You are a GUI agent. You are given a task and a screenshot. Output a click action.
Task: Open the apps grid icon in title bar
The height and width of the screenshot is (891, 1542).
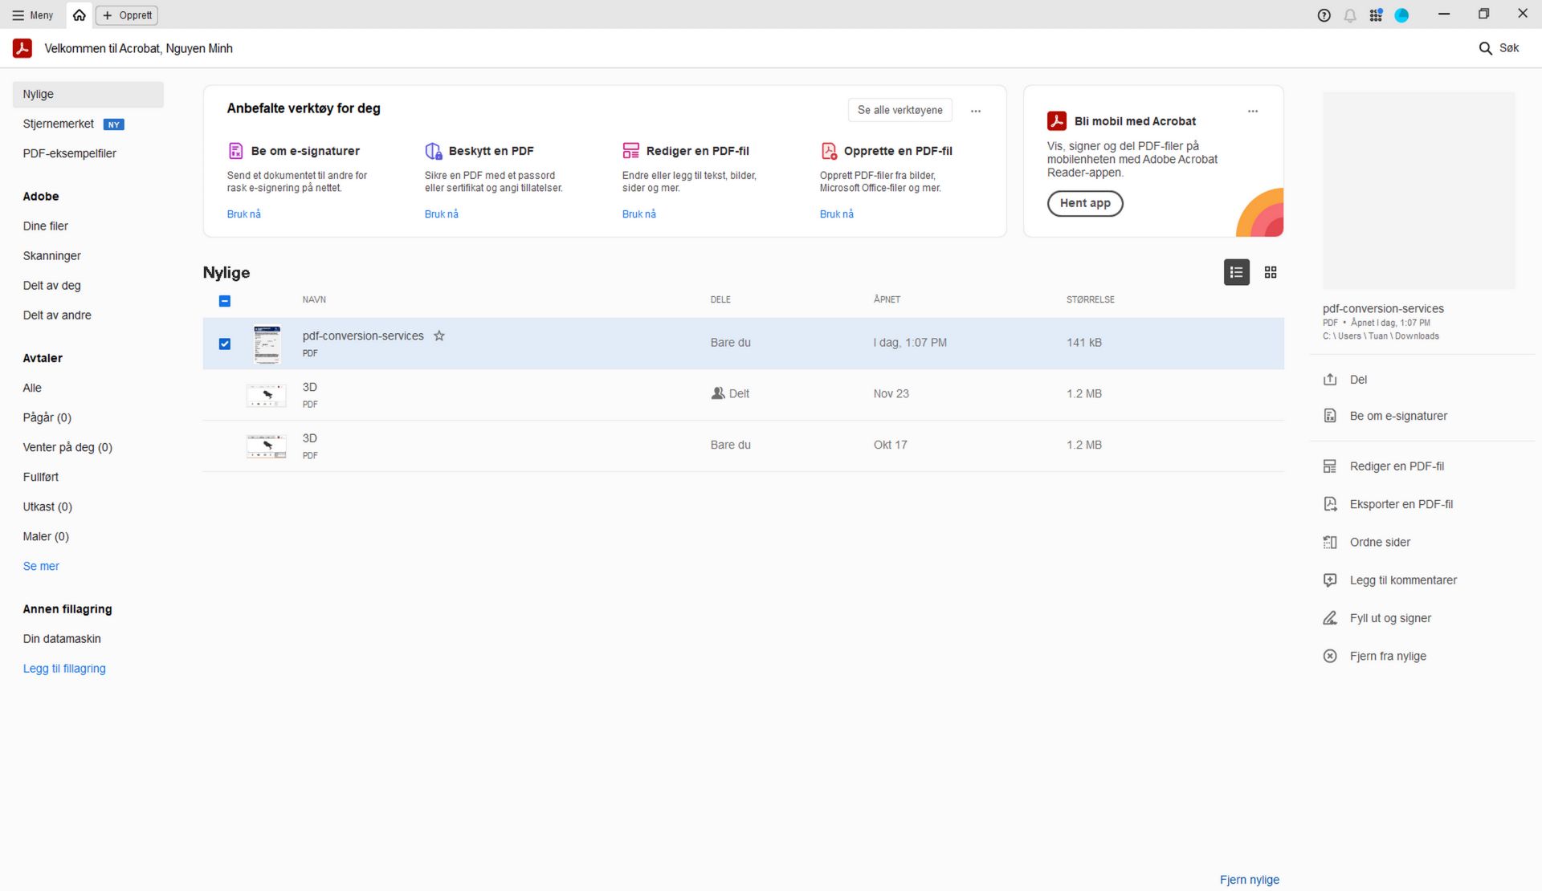click(1376, 15)
